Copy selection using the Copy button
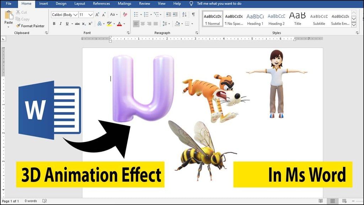 (22, 19)
